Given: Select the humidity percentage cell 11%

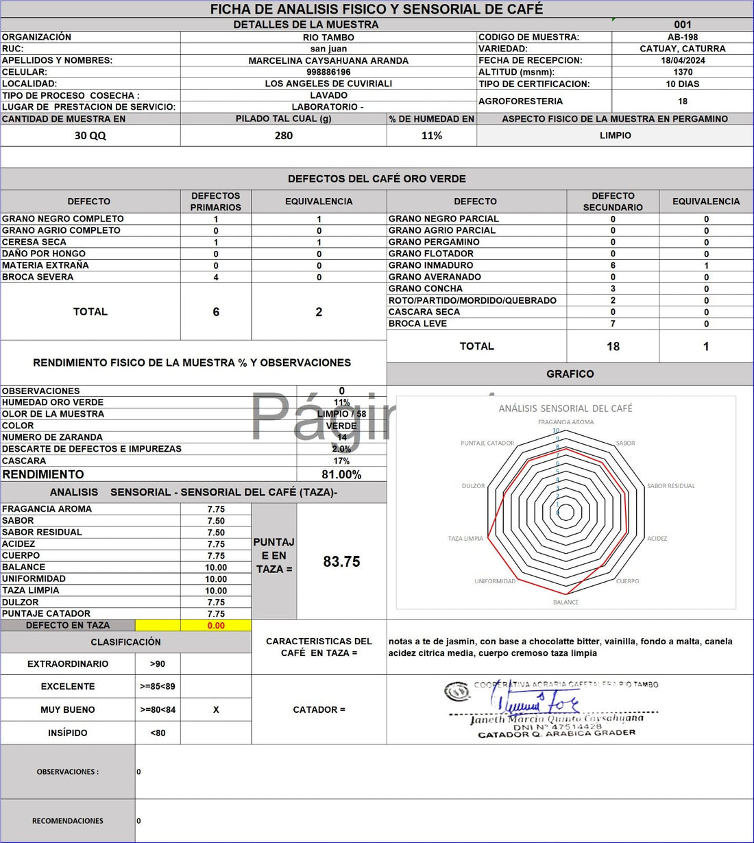Looking at the screenshot, I should pos(431,135).
